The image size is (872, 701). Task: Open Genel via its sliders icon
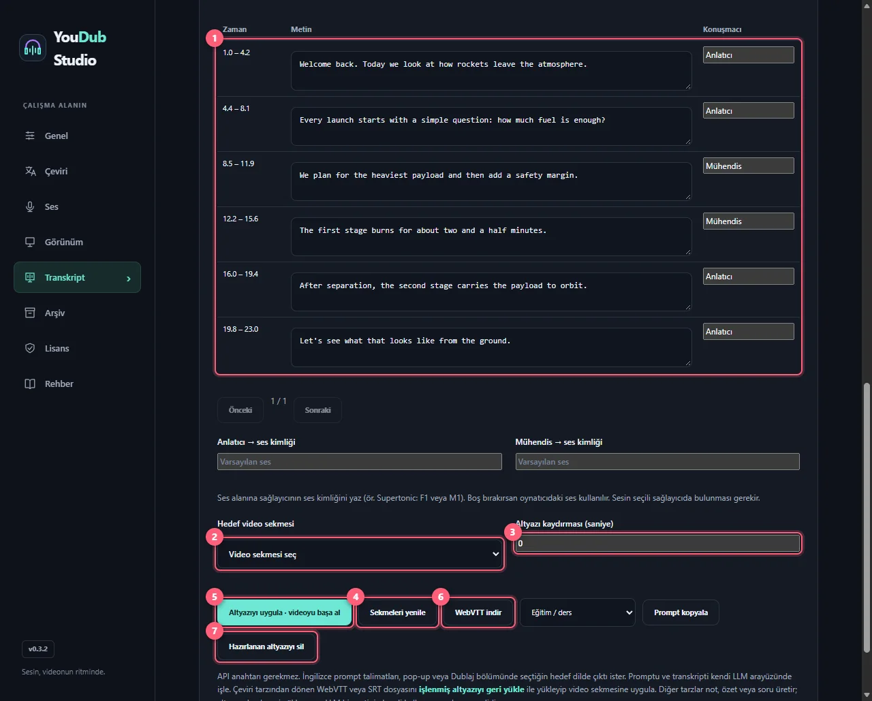[x=30, y=136]
